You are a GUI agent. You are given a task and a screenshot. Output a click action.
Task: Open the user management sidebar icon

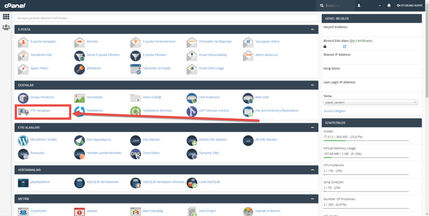[x=6, y=28]
